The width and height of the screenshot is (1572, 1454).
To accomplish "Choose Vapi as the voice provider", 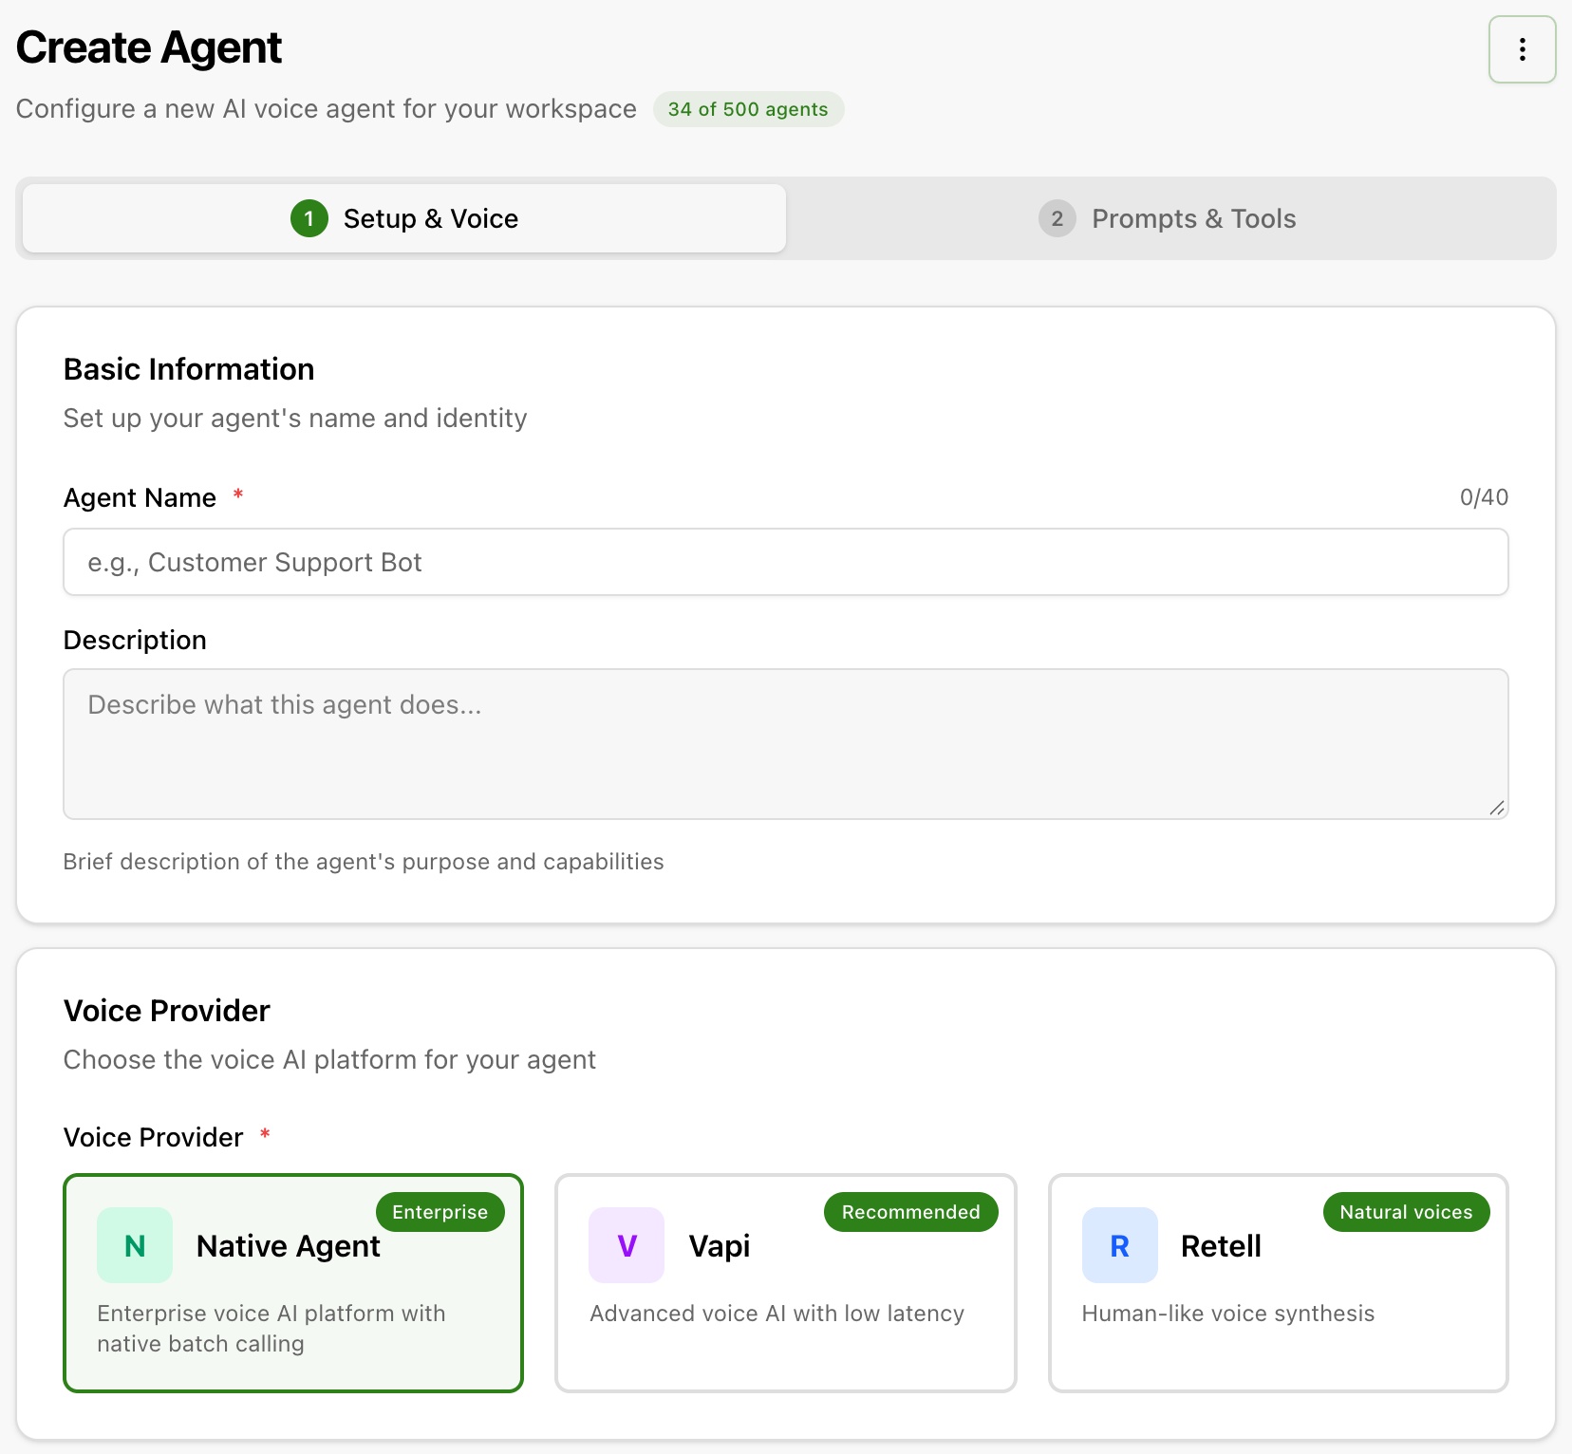I will 786,1283.
